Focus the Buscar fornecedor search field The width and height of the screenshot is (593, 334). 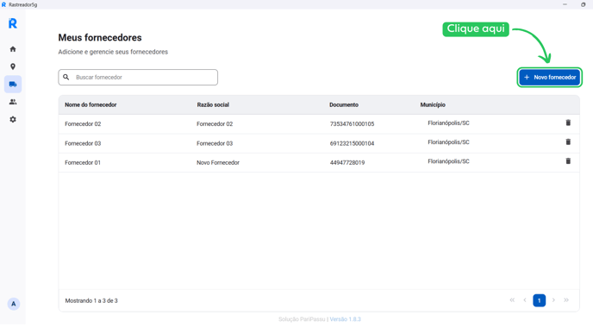click(x=138, y=78)
